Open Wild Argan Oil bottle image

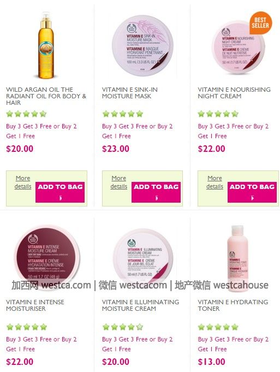coord(46,45)
